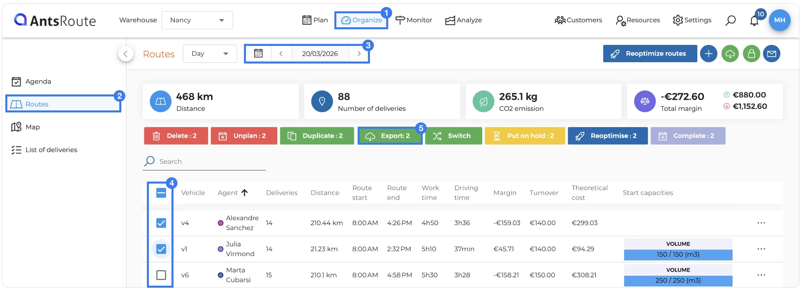Click the blue envelope email icon
The width and height of the screenshot is (801, 292).
coord(771,54)
